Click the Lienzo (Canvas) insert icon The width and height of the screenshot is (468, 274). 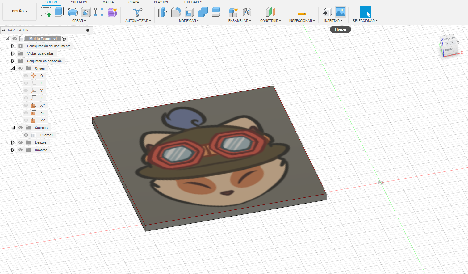click(x=340, y=12)
